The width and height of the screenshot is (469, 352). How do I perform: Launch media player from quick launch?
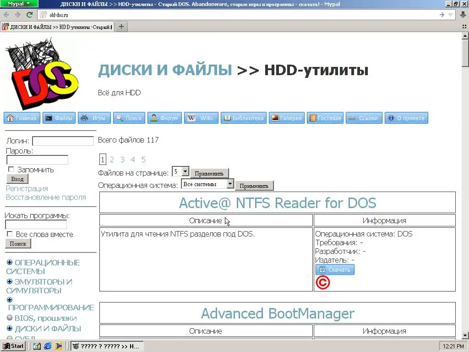coord(58,346)
